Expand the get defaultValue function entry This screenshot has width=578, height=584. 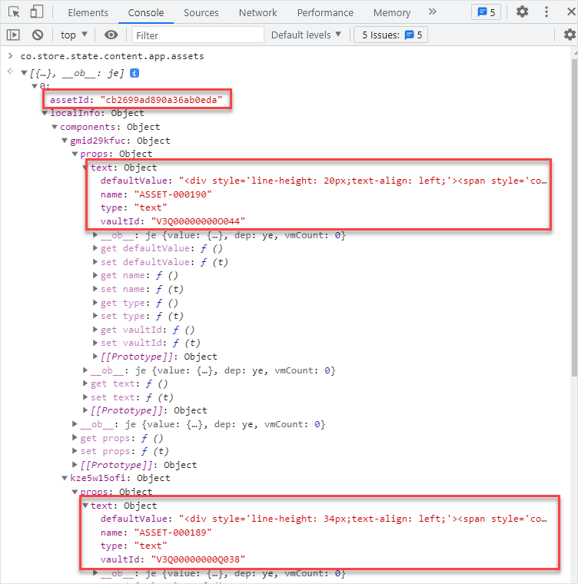tap(95, 249)
